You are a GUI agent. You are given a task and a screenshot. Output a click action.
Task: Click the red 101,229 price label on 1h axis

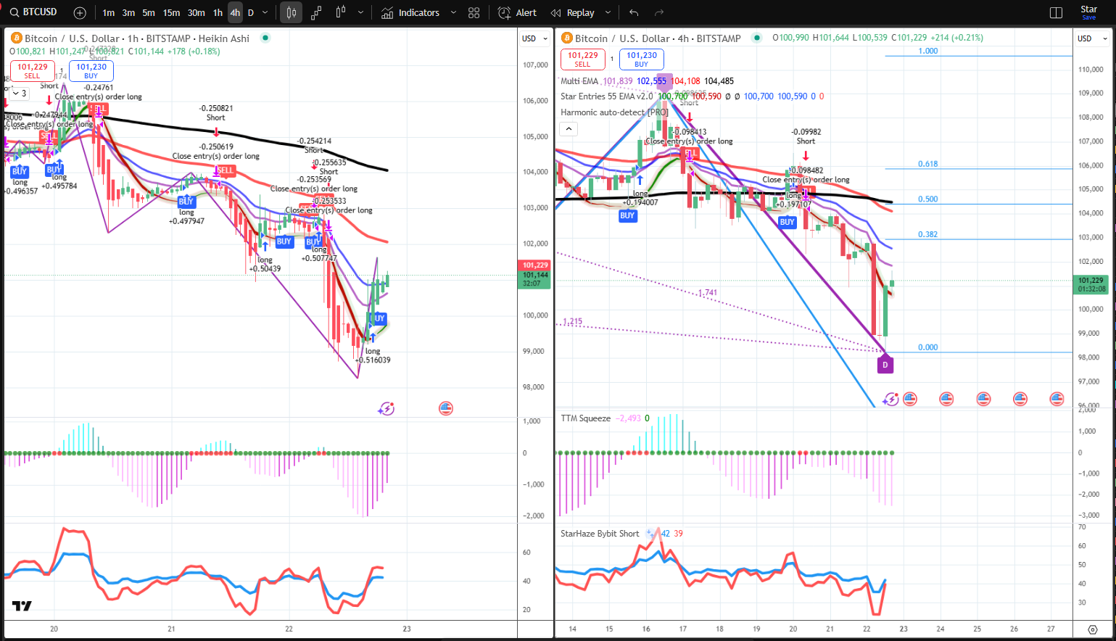(535, 265)
